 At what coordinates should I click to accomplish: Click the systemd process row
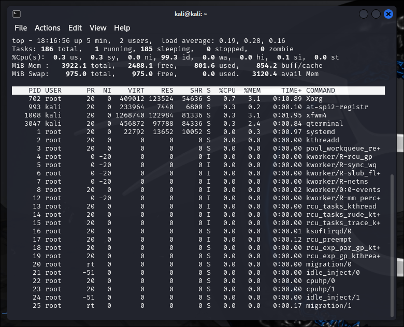tap(197, 132)
